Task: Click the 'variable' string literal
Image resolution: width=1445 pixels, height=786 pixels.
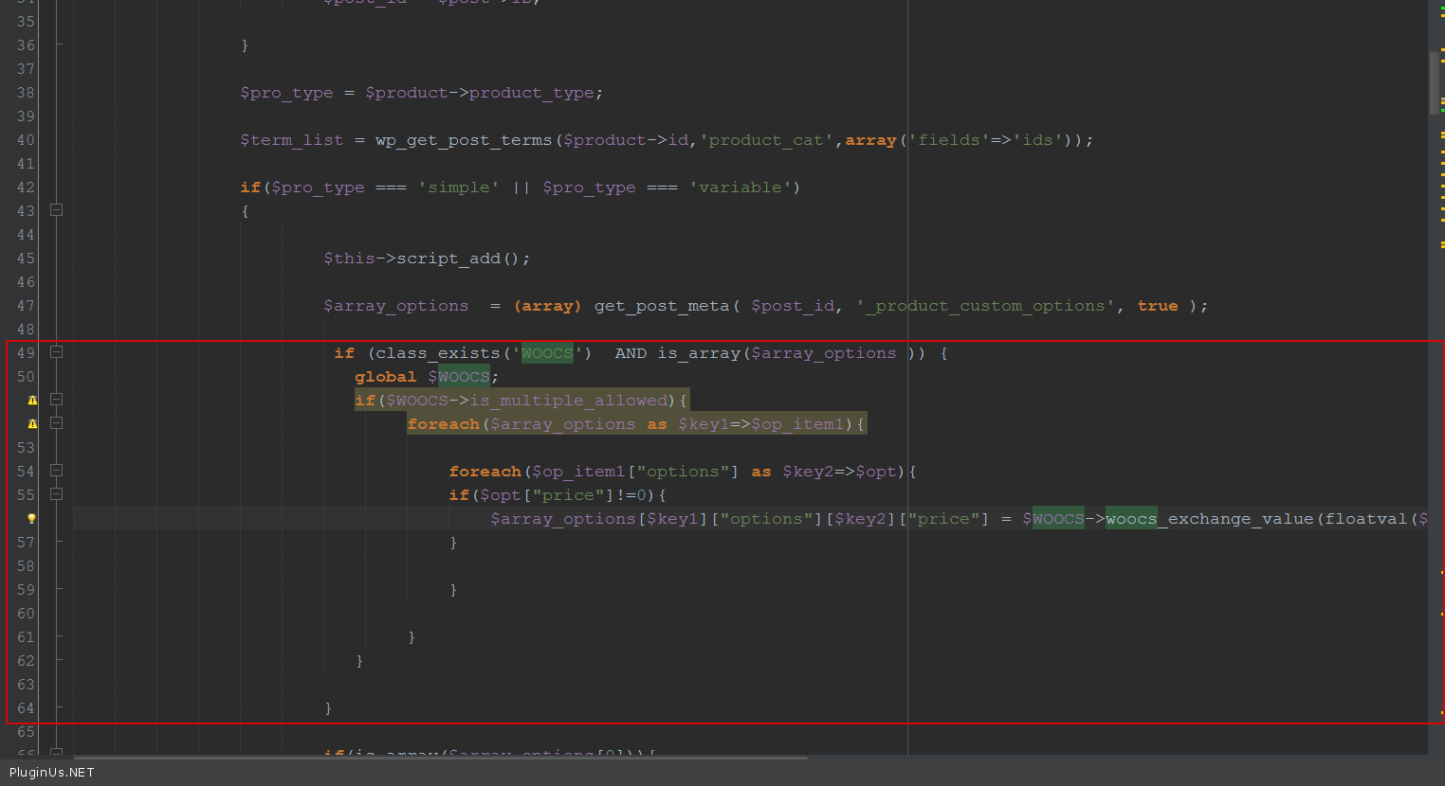Action: click(x=741, y=188)
